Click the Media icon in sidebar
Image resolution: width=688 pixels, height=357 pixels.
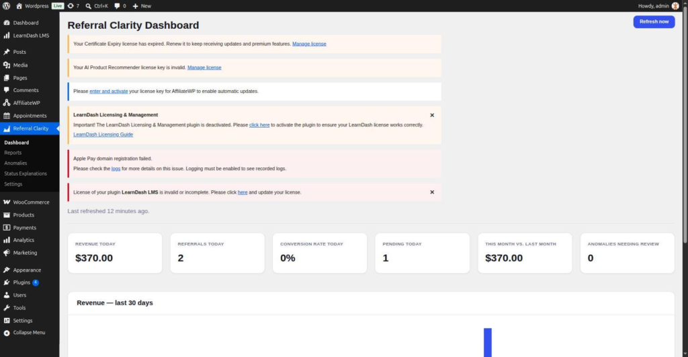(x=7, y=65)
